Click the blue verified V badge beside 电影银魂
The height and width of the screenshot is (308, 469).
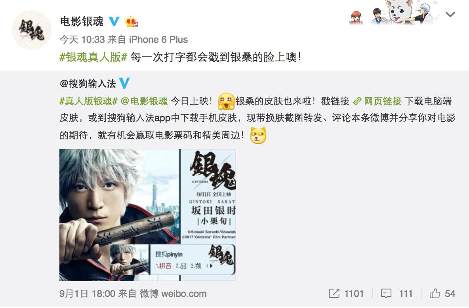click(x=114, y=21)
